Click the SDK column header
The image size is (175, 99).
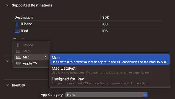[x=106, y=17]
